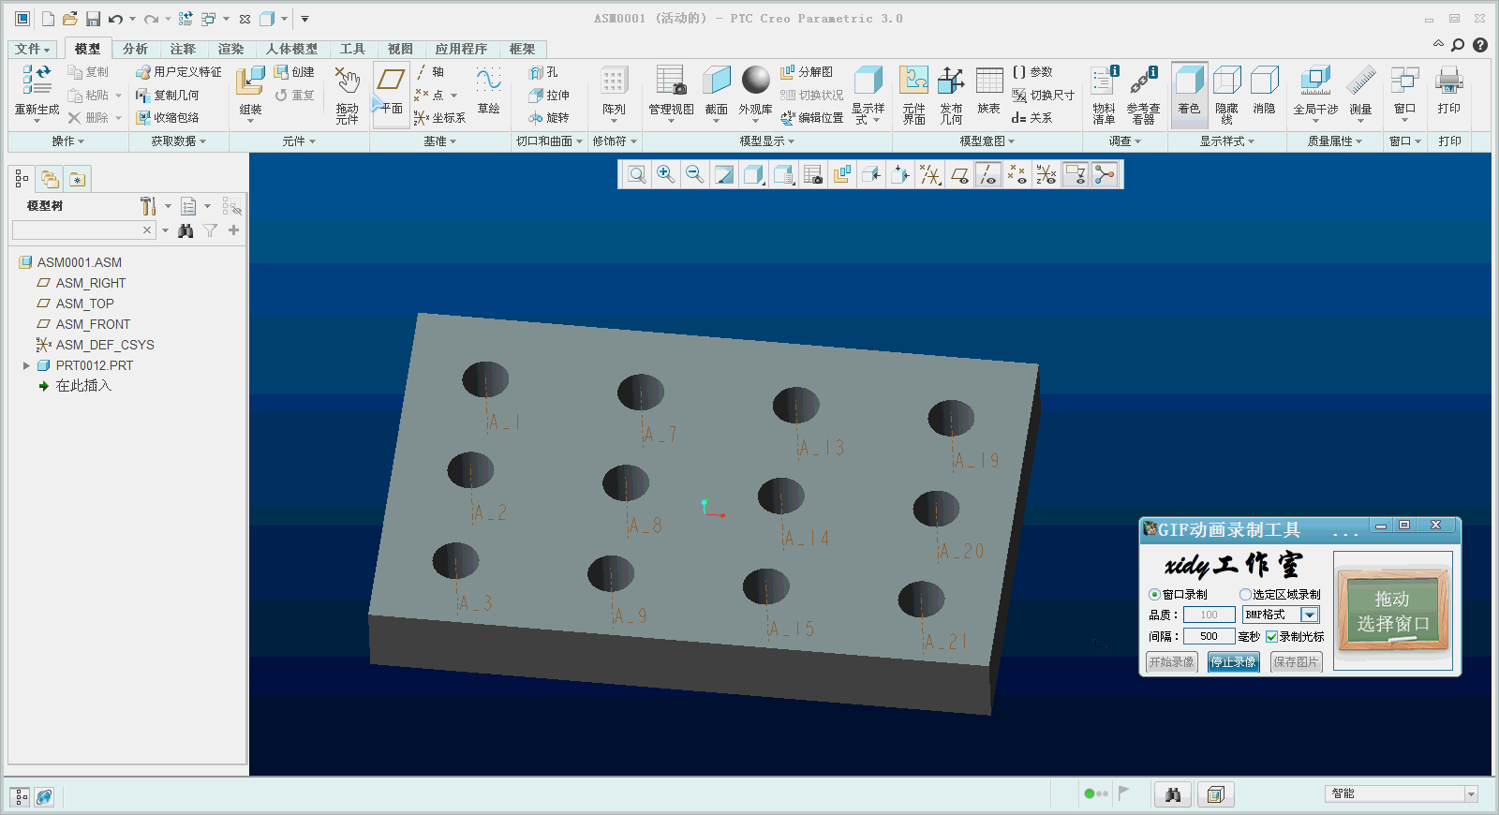Expand the 模型显示 group dropdown

point(766,141)
